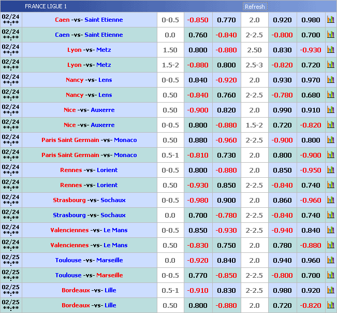Select the -0.980 odds for Strasbourg
The width and height of the screenshot is (337, 313).
(x=198, y=201)
